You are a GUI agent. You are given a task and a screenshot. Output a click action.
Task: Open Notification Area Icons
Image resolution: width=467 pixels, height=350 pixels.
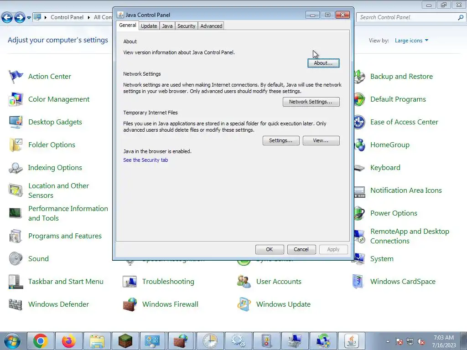(x=406, y=190)
